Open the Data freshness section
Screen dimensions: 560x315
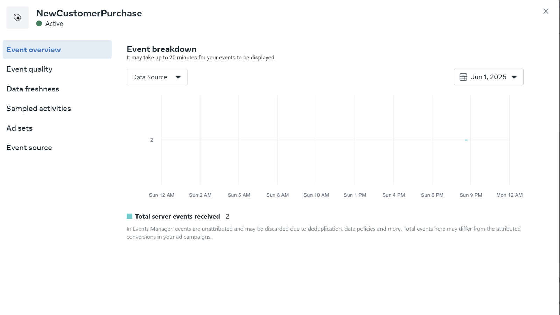(33, 89)
